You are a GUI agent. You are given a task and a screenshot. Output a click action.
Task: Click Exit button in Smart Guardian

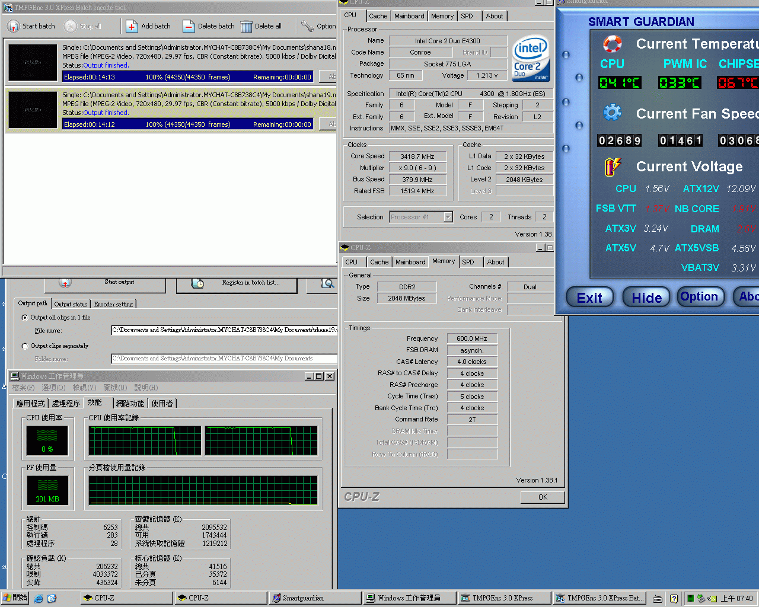coord(589,298)
